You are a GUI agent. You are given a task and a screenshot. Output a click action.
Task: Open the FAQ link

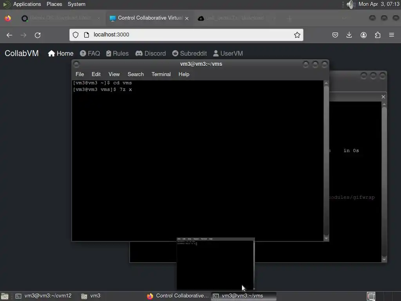coord(90,53)
